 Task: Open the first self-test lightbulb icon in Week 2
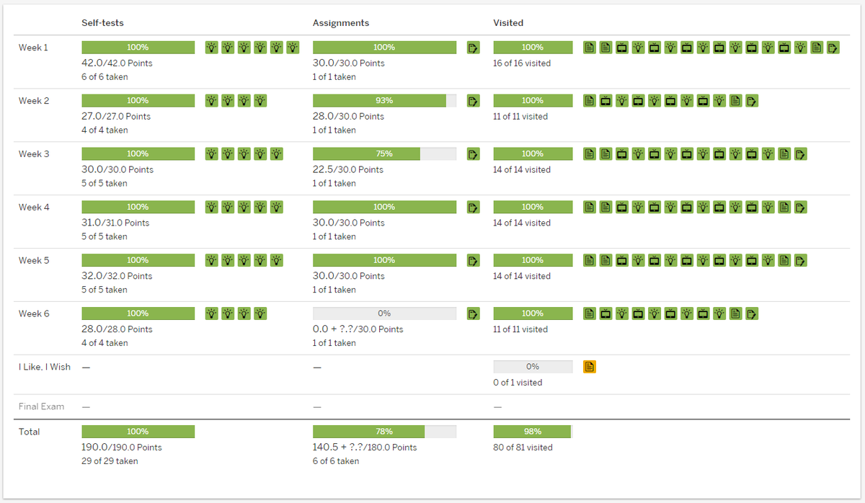(x=211, y=101)
